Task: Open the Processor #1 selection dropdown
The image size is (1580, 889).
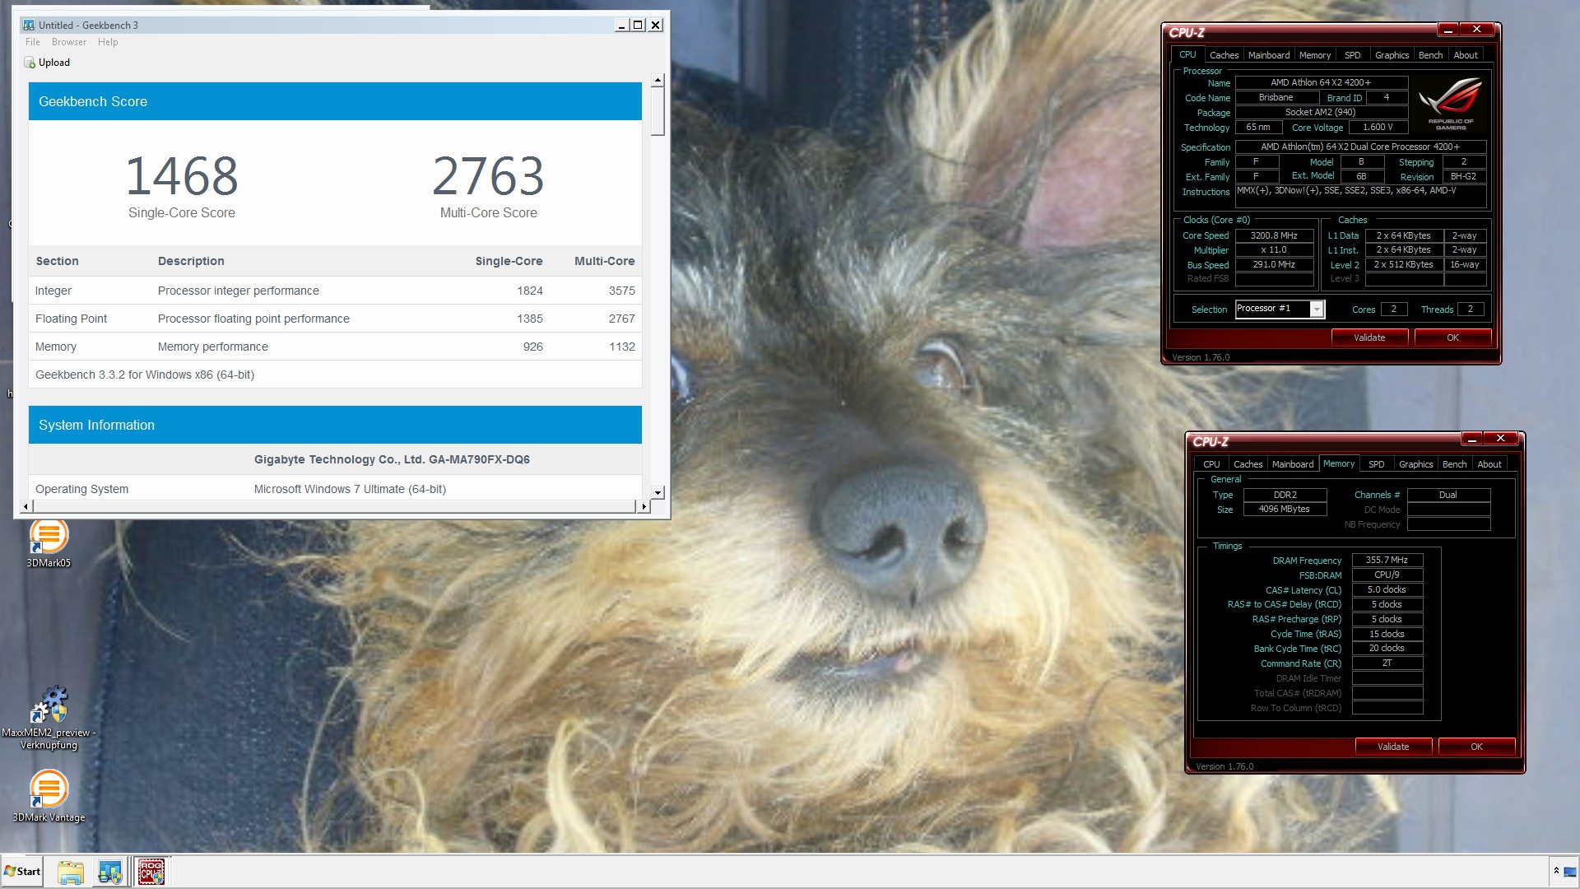Action: pyautogui.click(x=1280, y=309)
